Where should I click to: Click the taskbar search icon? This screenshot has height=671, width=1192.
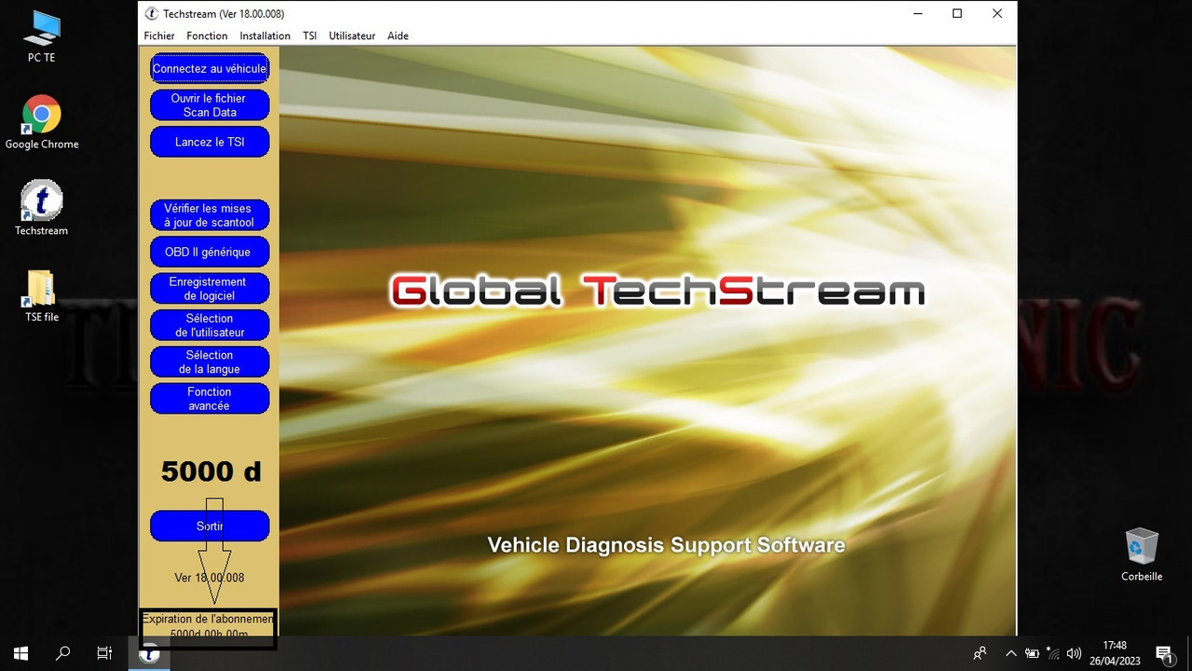pos(63,653)
